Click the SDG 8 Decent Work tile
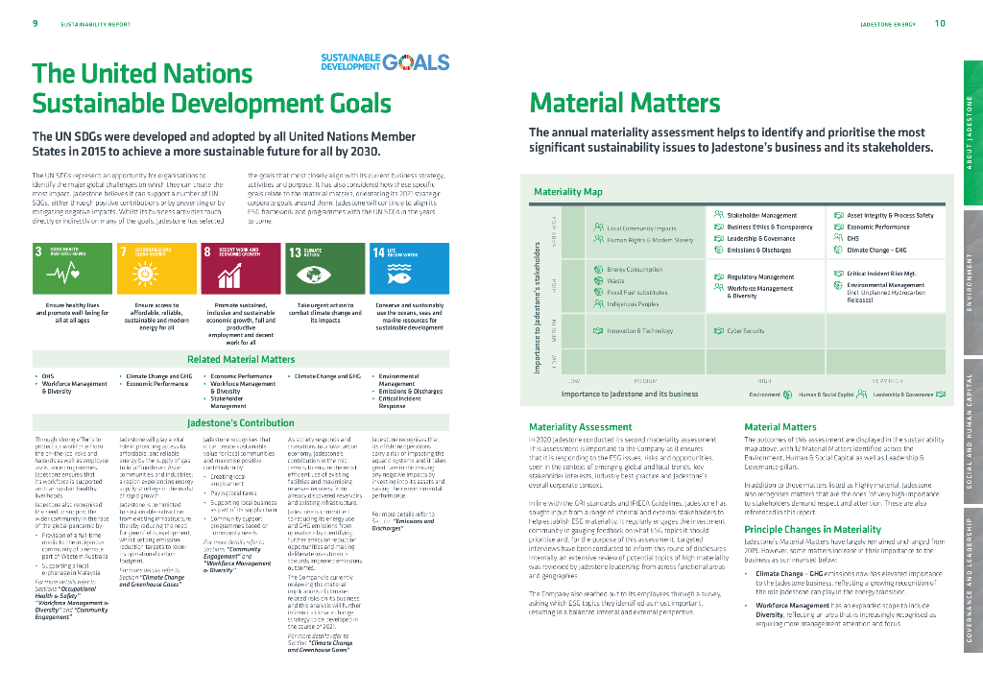983x695 pixels. click(241, 268)
